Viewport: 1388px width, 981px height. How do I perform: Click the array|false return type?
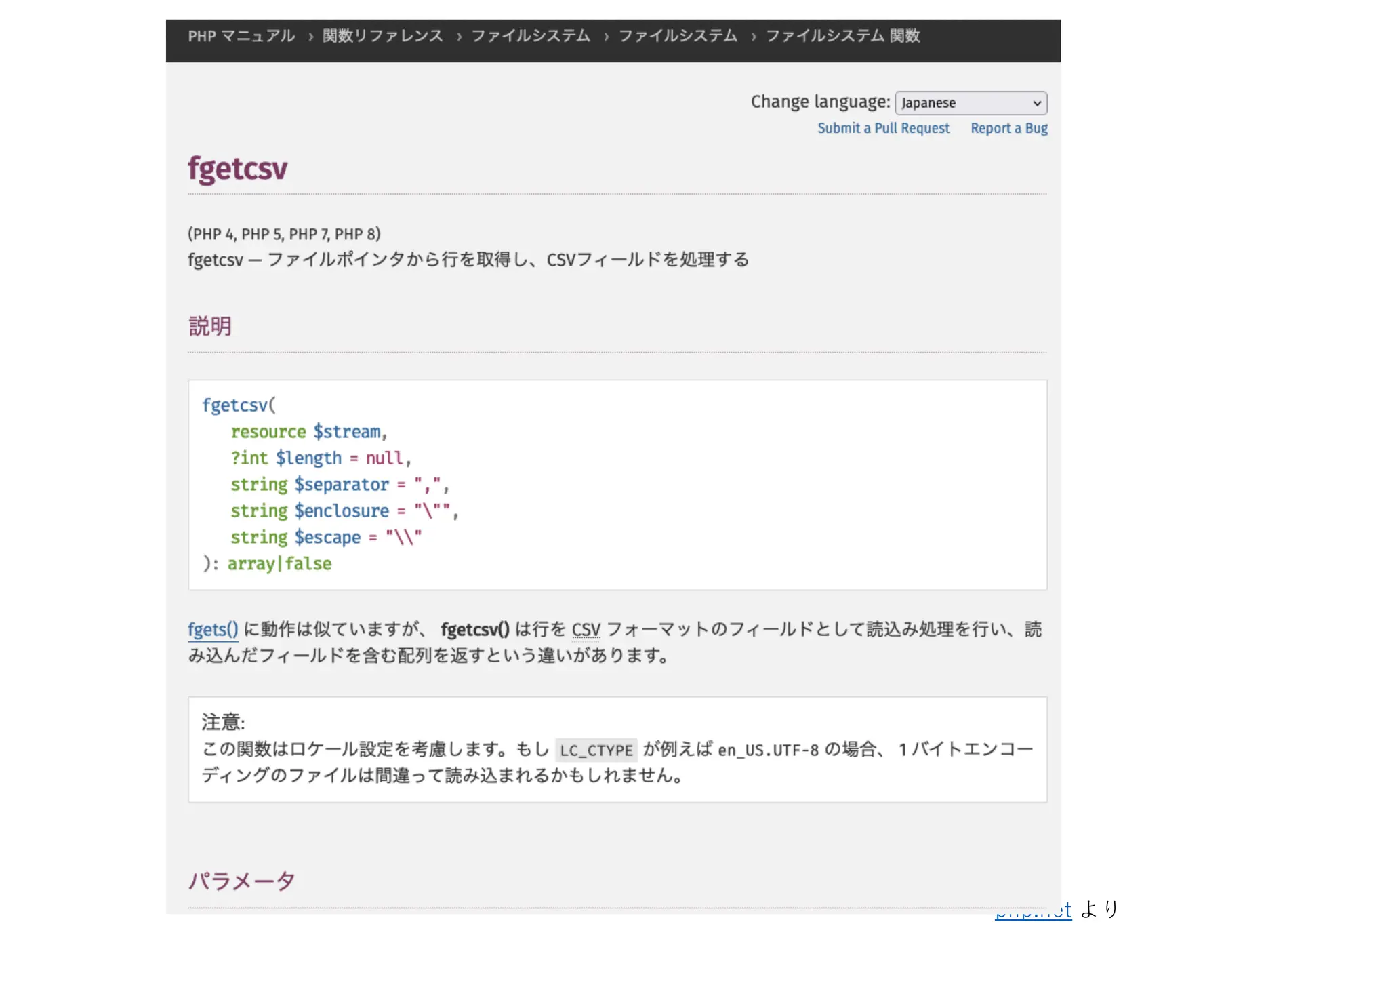[x=279, y=563]
